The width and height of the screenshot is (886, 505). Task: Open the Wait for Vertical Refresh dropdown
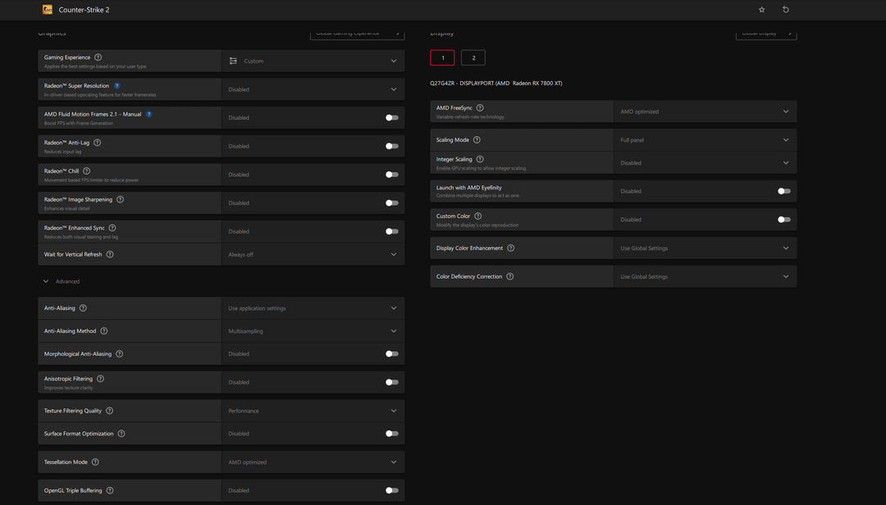pyautogui.click(x=312, y=254)
